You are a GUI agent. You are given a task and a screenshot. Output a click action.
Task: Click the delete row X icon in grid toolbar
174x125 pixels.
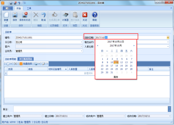tap(15, 64)
